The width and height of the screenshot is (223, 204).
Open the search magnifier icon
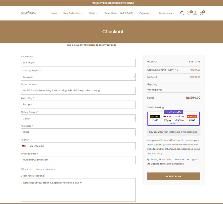[182, 13]
